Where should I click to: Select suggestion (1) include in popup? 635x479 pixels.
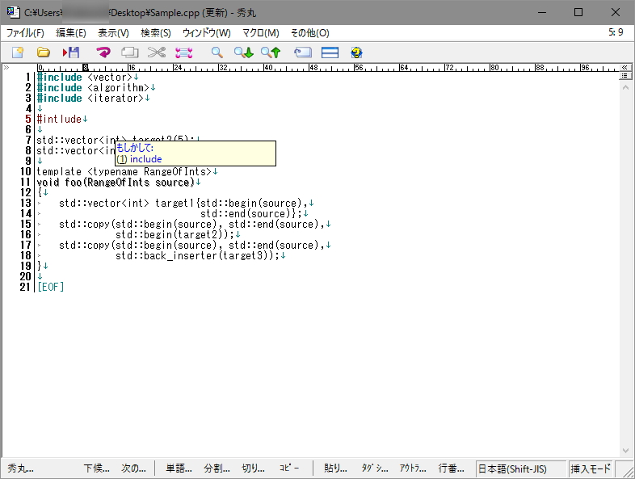139,159
